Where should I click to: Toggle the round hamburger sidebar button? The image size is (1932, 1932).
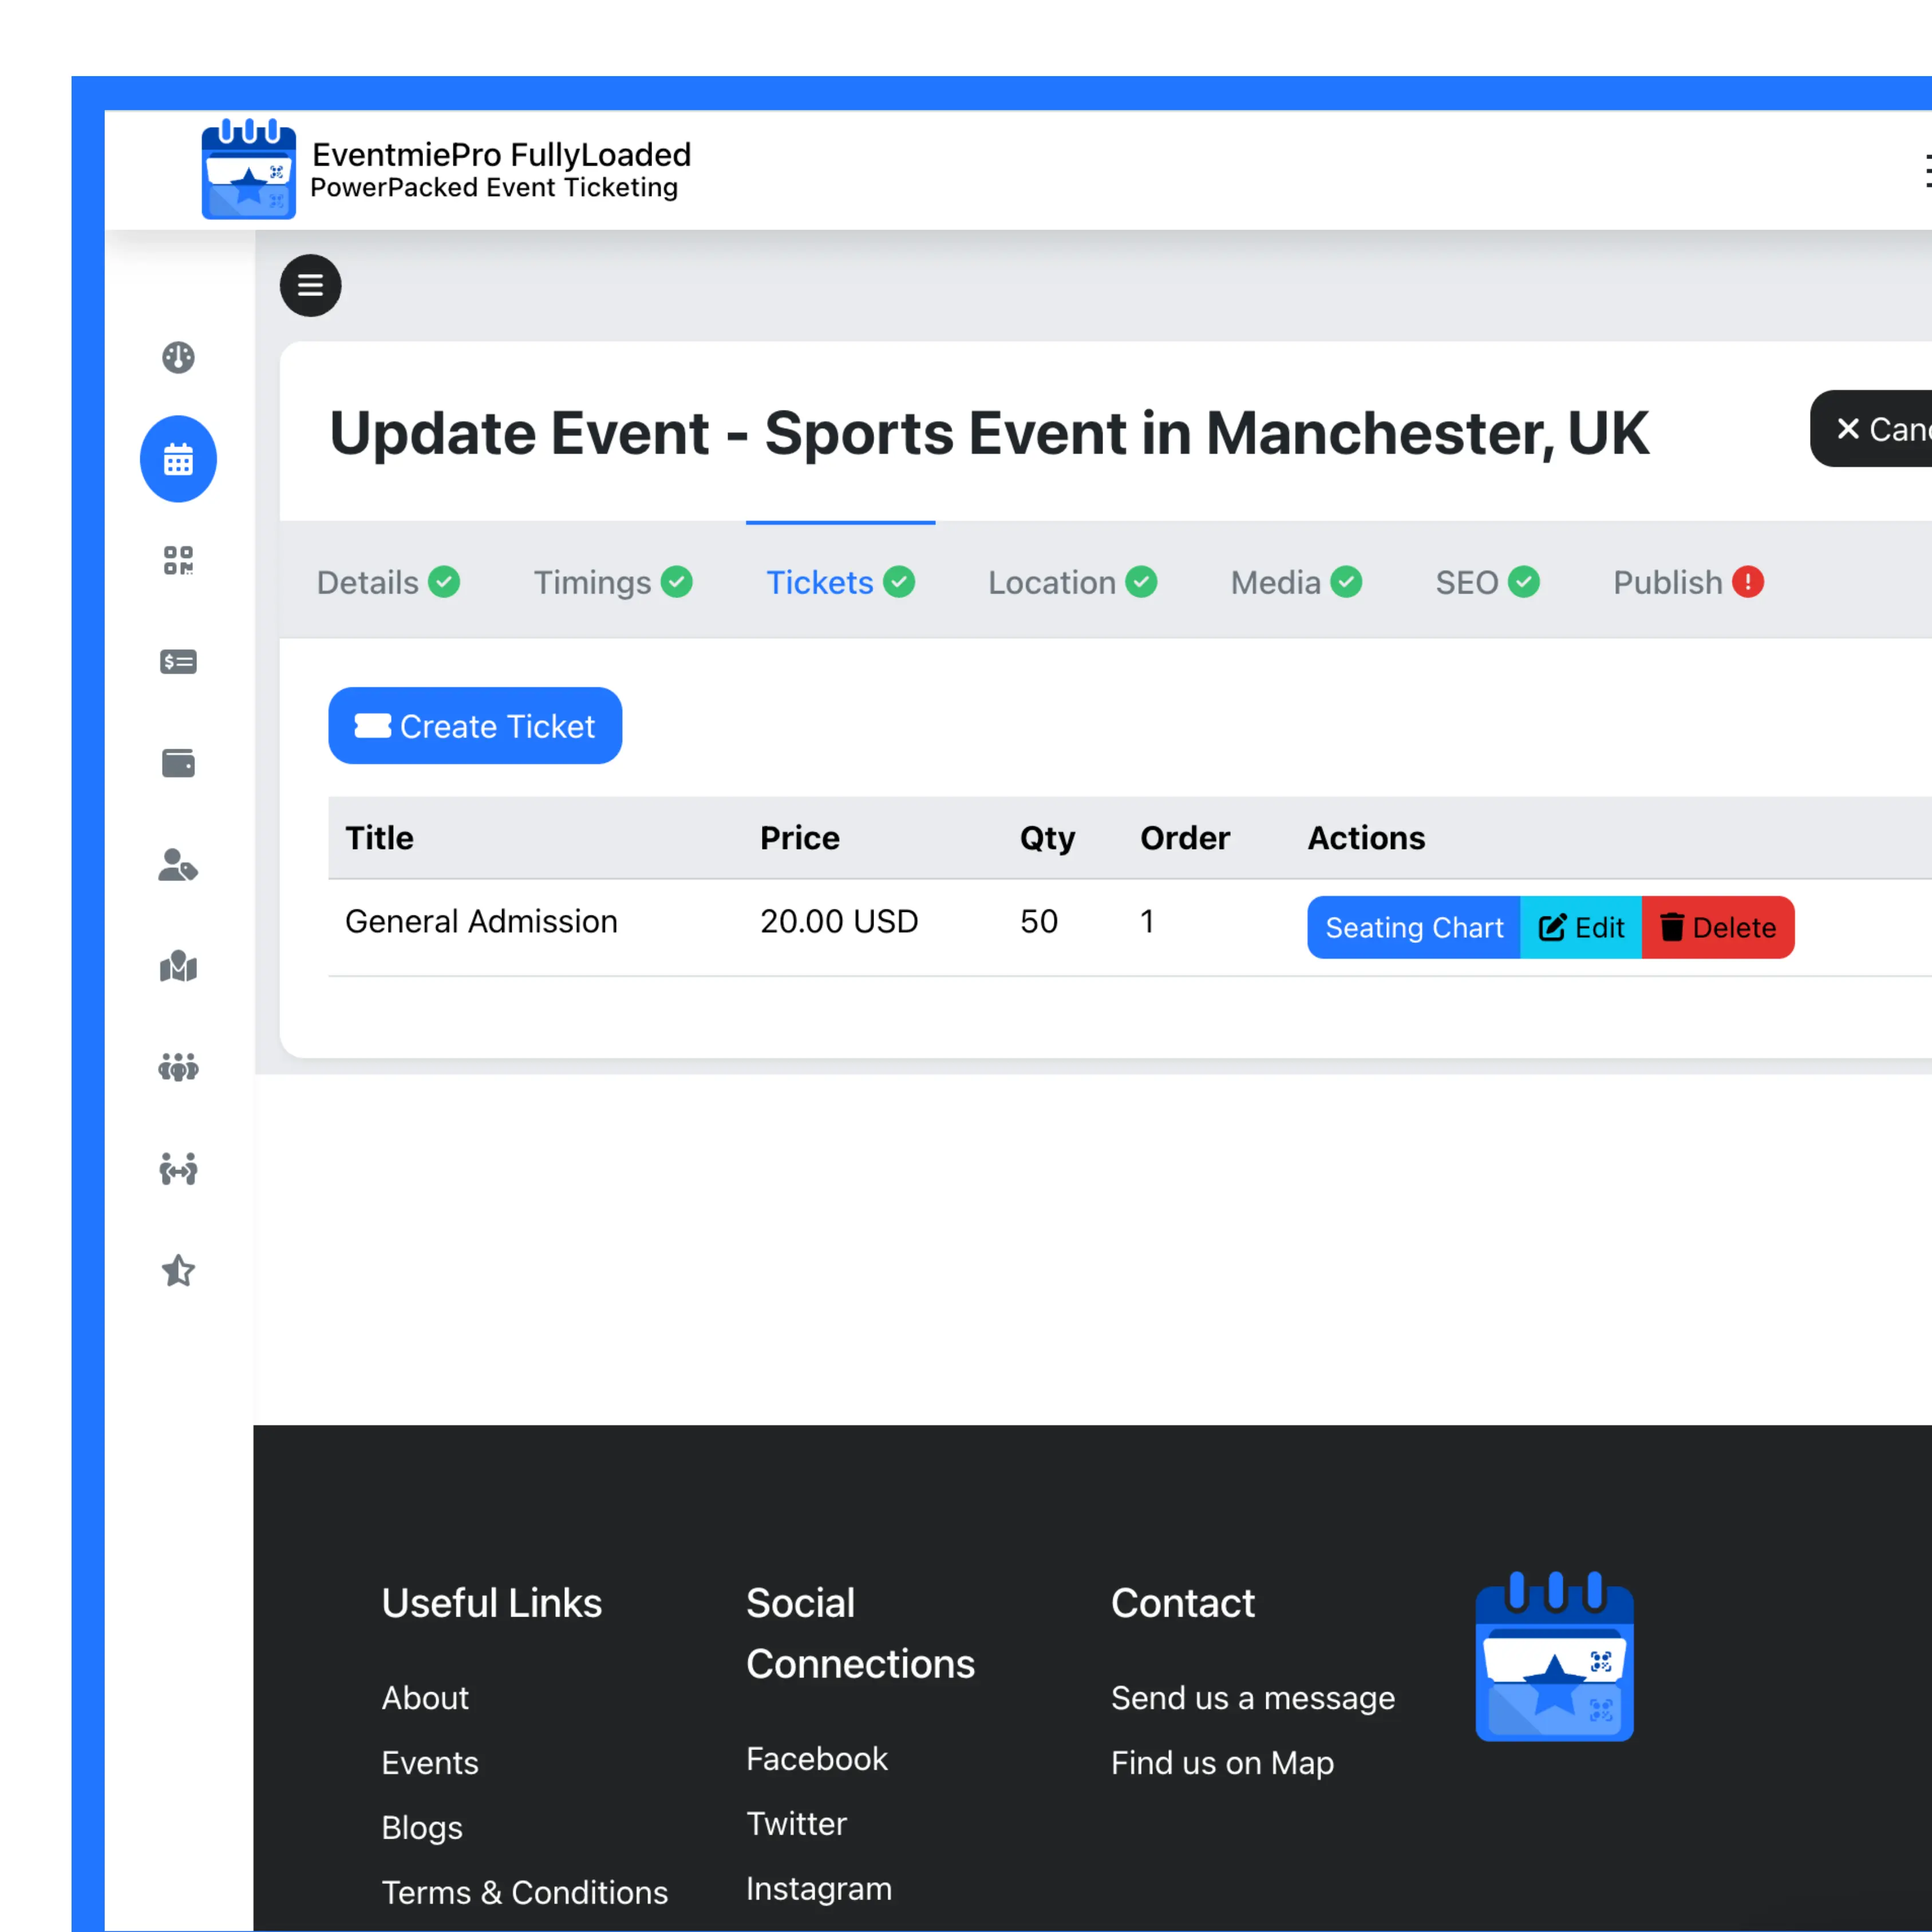coord(310,286)
